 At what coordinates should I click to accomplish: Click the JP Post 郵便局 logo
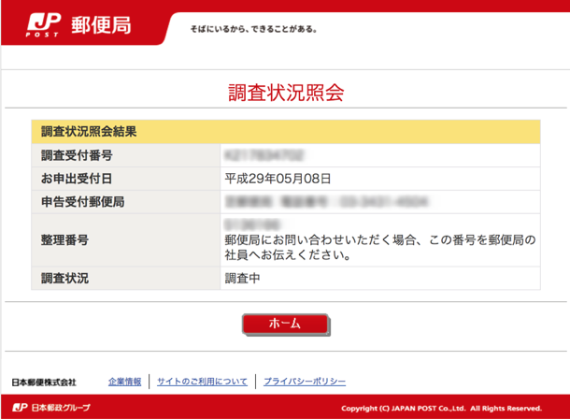point(78,25)
